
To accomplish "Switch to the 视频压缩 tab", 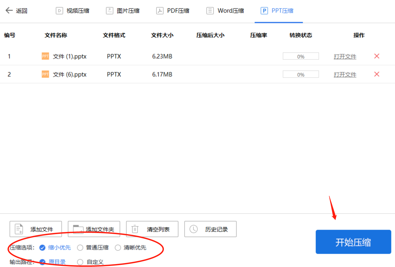I will 78,11.
